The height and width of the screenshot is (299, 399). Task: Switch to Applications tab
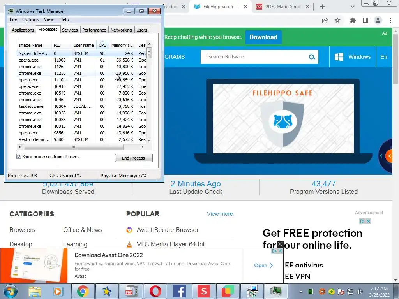[23, 30]
